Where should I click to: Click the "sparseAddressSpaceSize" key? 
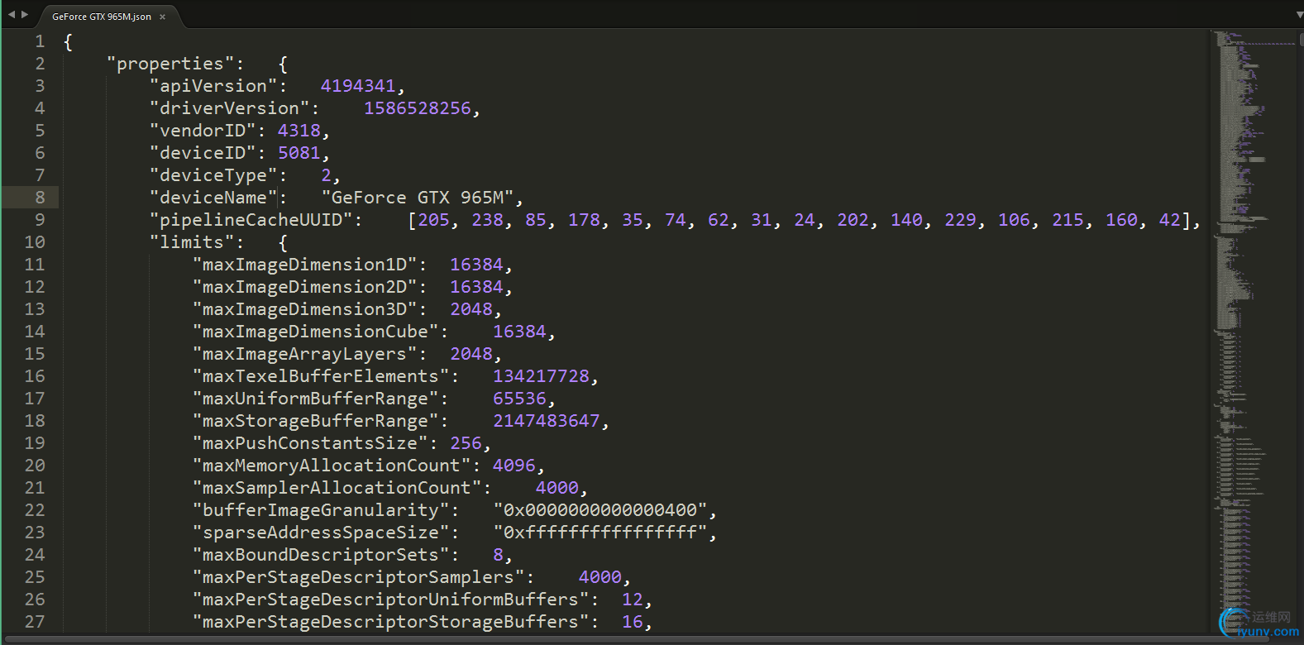click(x=320, y=533)
